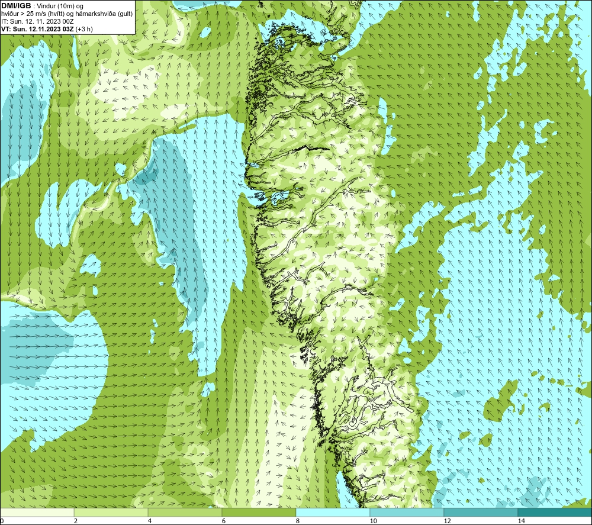Click the 'hámarkshviða (gult)' text

point(104,14)
